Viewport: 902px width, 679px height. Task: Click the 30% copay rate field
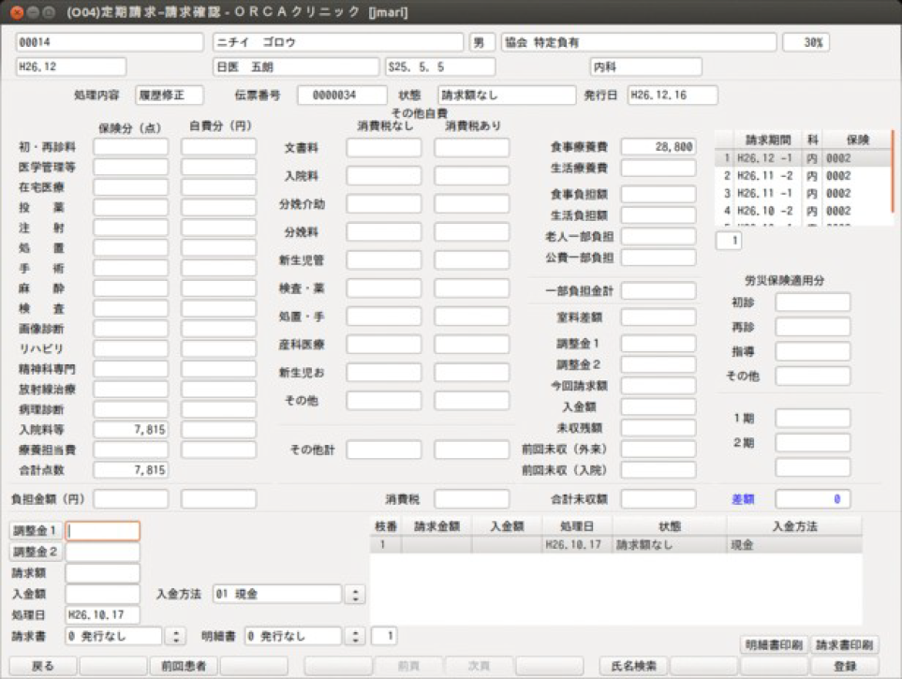tap(806, 42)
